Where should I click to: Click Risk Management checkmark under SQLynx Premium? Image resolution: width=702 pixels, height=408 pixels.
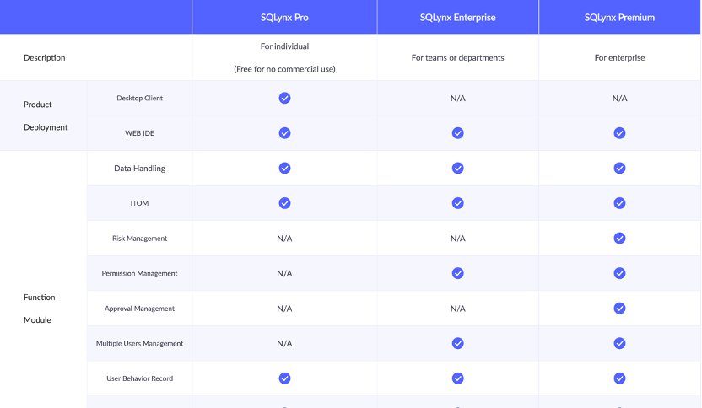pyautogui.click(x=619, y=239)
